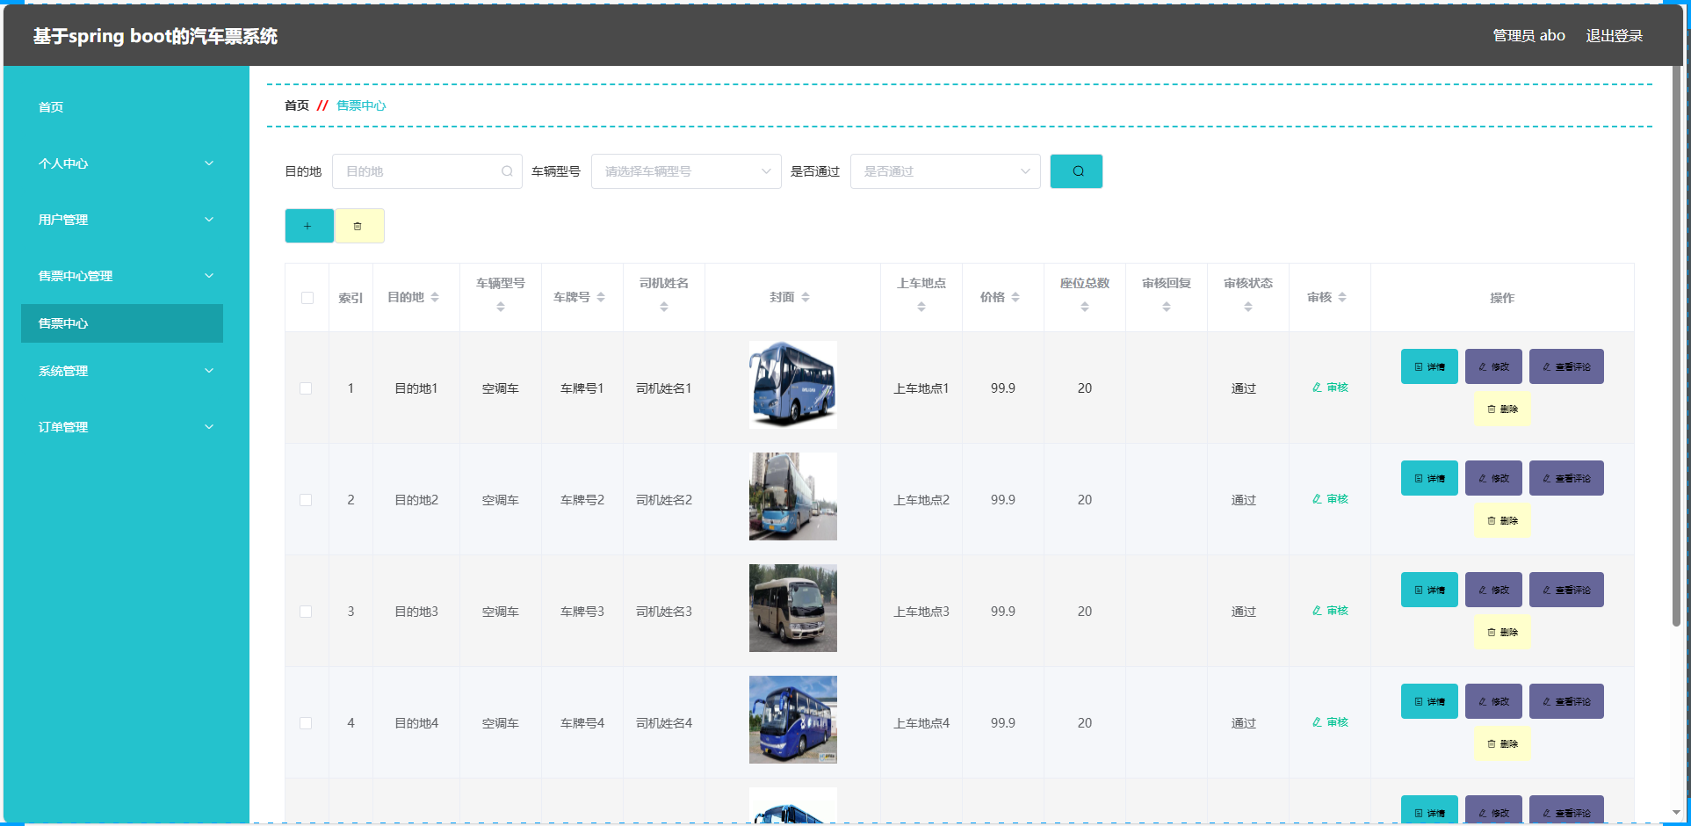
Task: Sort the table by 车牌号 column
Action: (x=601, y=297)
